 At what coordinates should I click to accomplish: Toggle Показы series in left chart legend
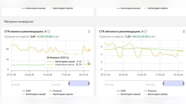tap(56, 91)
